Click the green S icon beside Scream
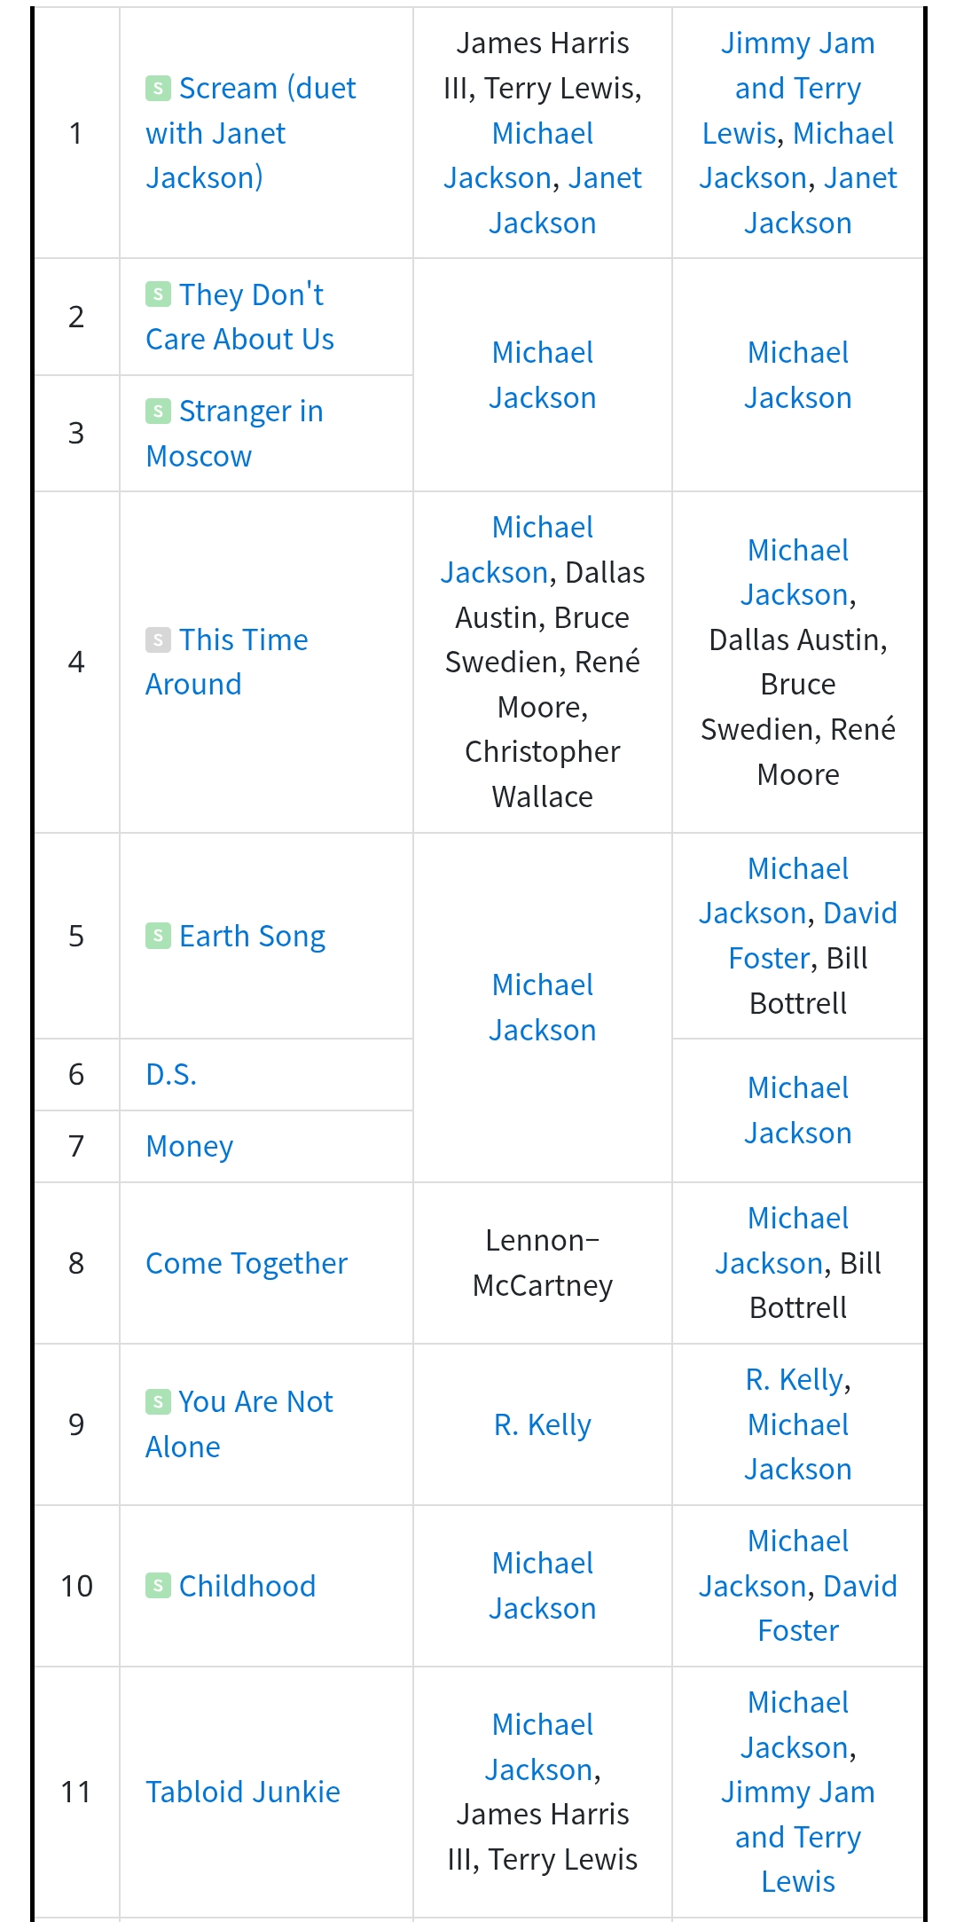 coord(158,88)
